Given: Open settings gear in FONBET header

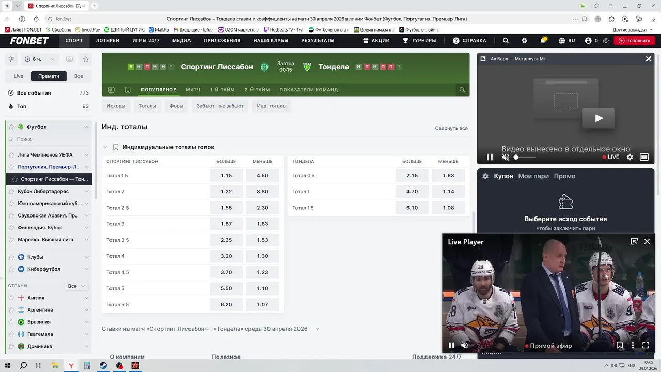Looking at the screenshot, I should [x=524, y=40].
